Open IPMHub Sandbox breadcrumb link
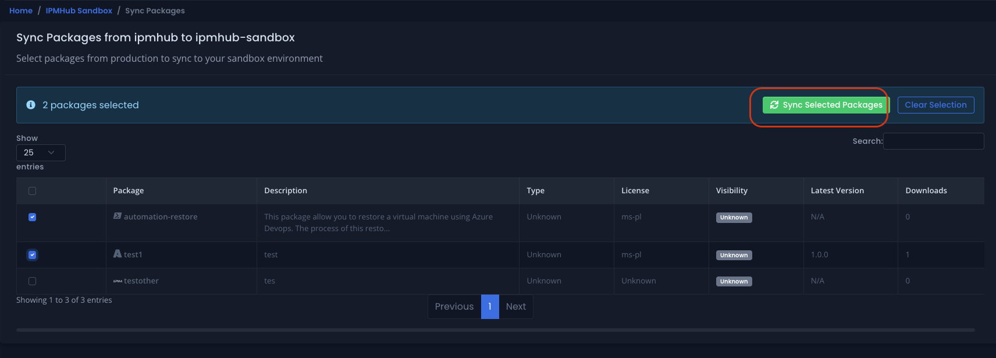The width and height of the screenshot is (996, 358). click(x=79, y=10)
